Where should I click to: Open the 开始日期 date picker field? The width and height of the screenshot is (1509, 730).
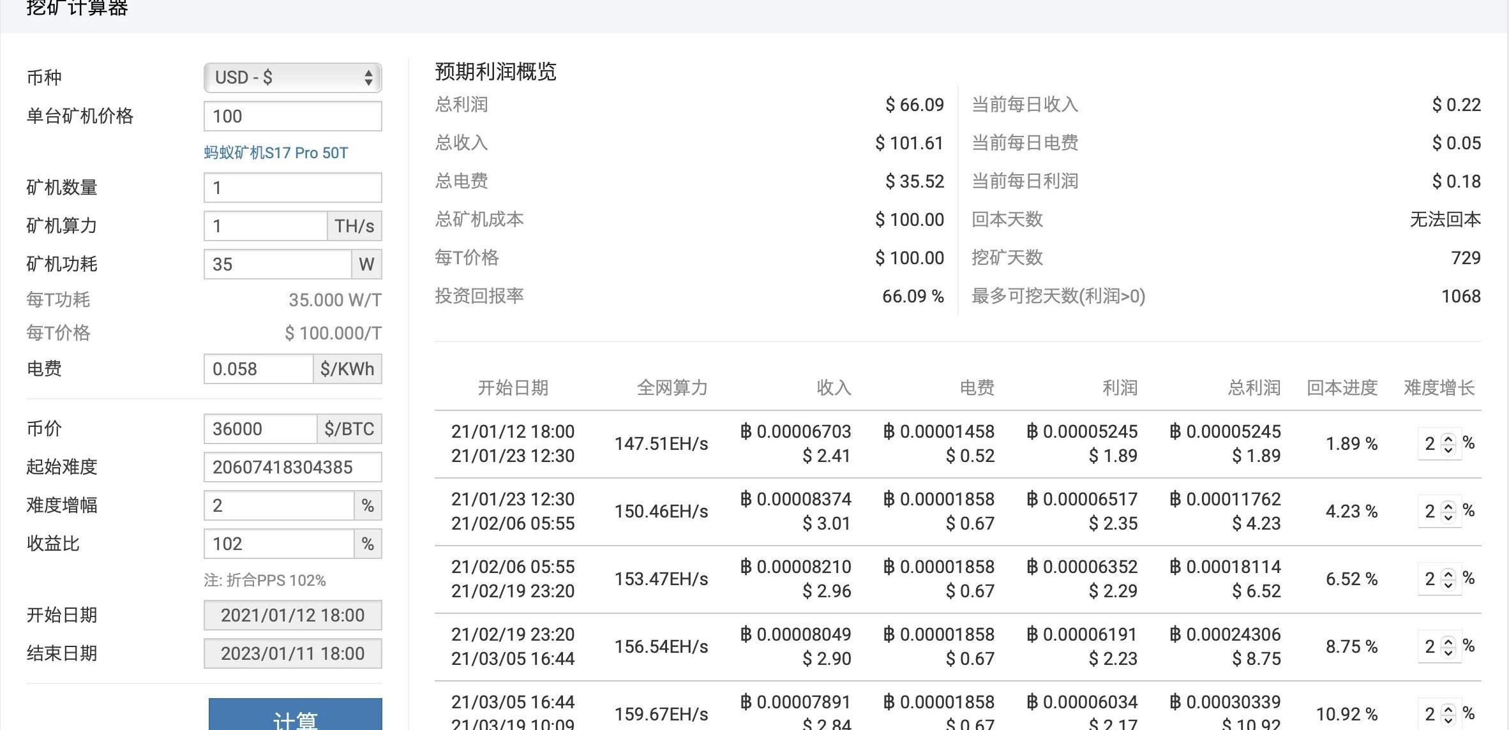pos(292,615)
